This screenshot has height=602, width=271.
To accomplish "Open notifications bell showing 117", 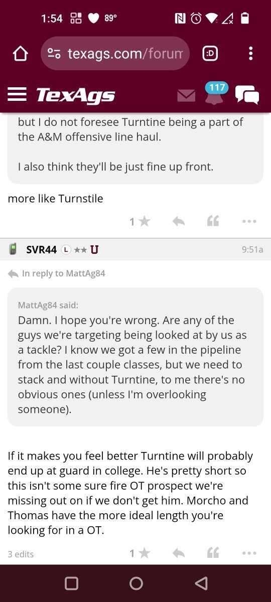I will point(215,94).
